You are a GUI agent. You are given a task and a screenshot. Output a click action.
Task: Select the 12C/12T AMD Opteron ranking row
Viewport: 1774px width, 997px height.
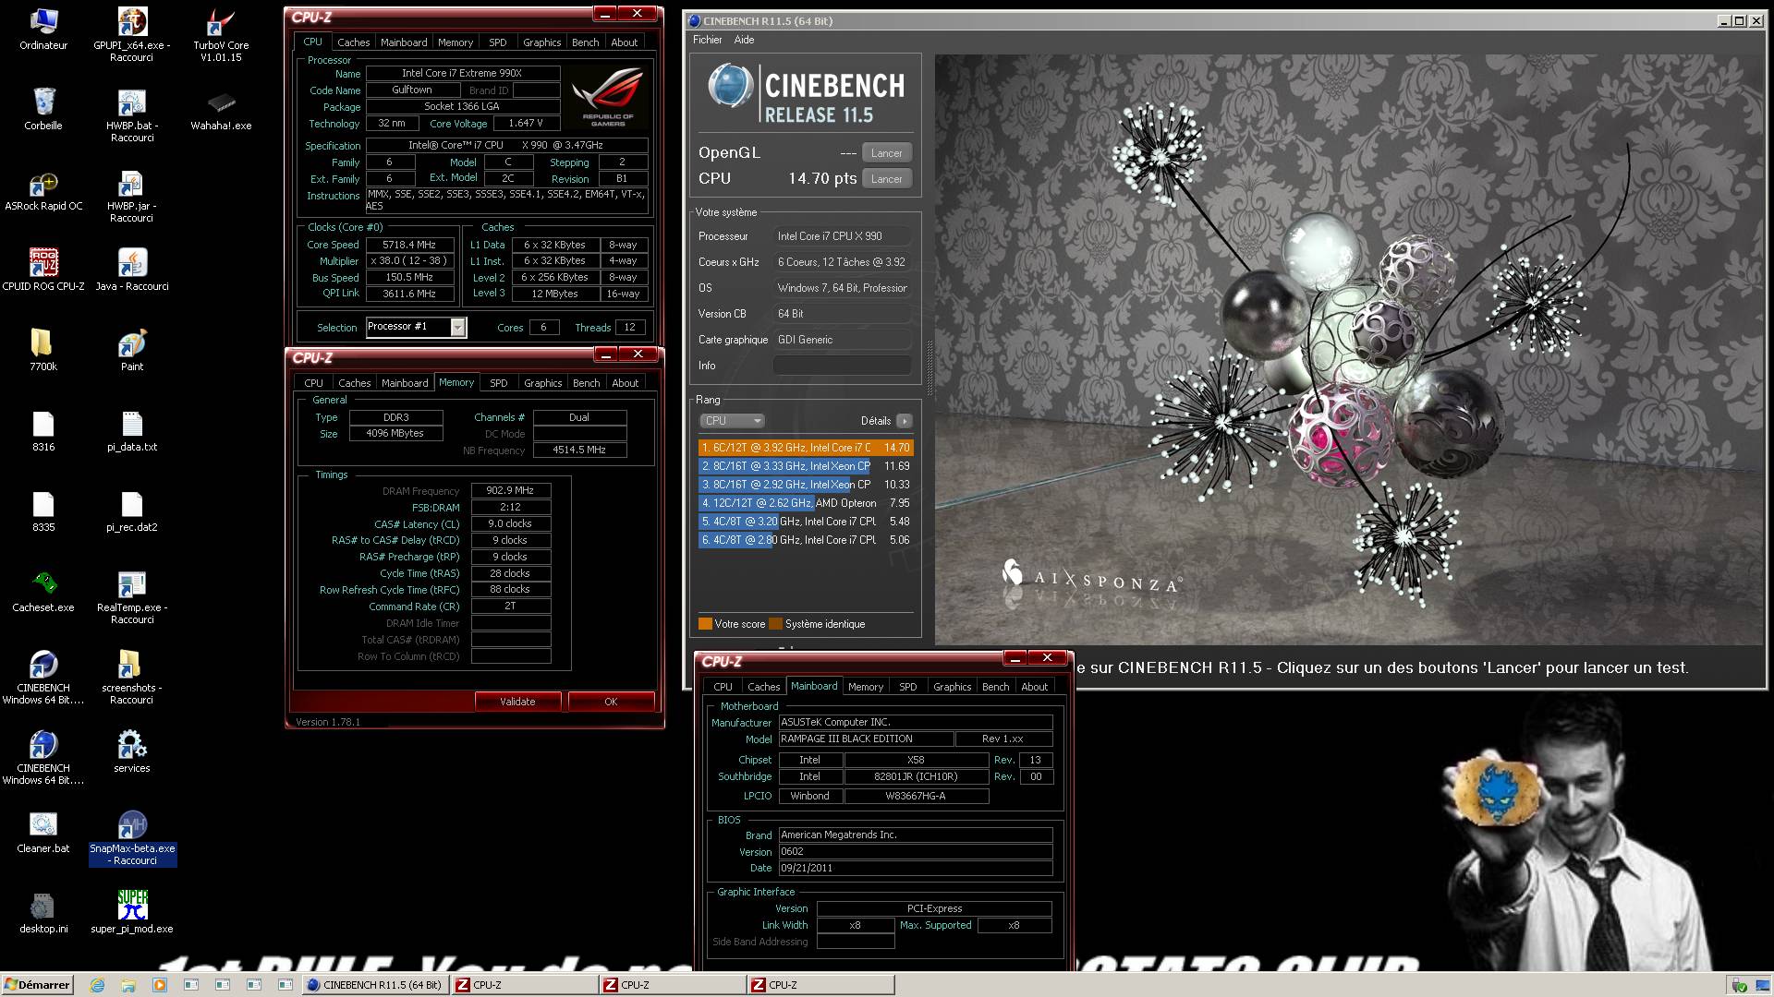coord(806,503)
